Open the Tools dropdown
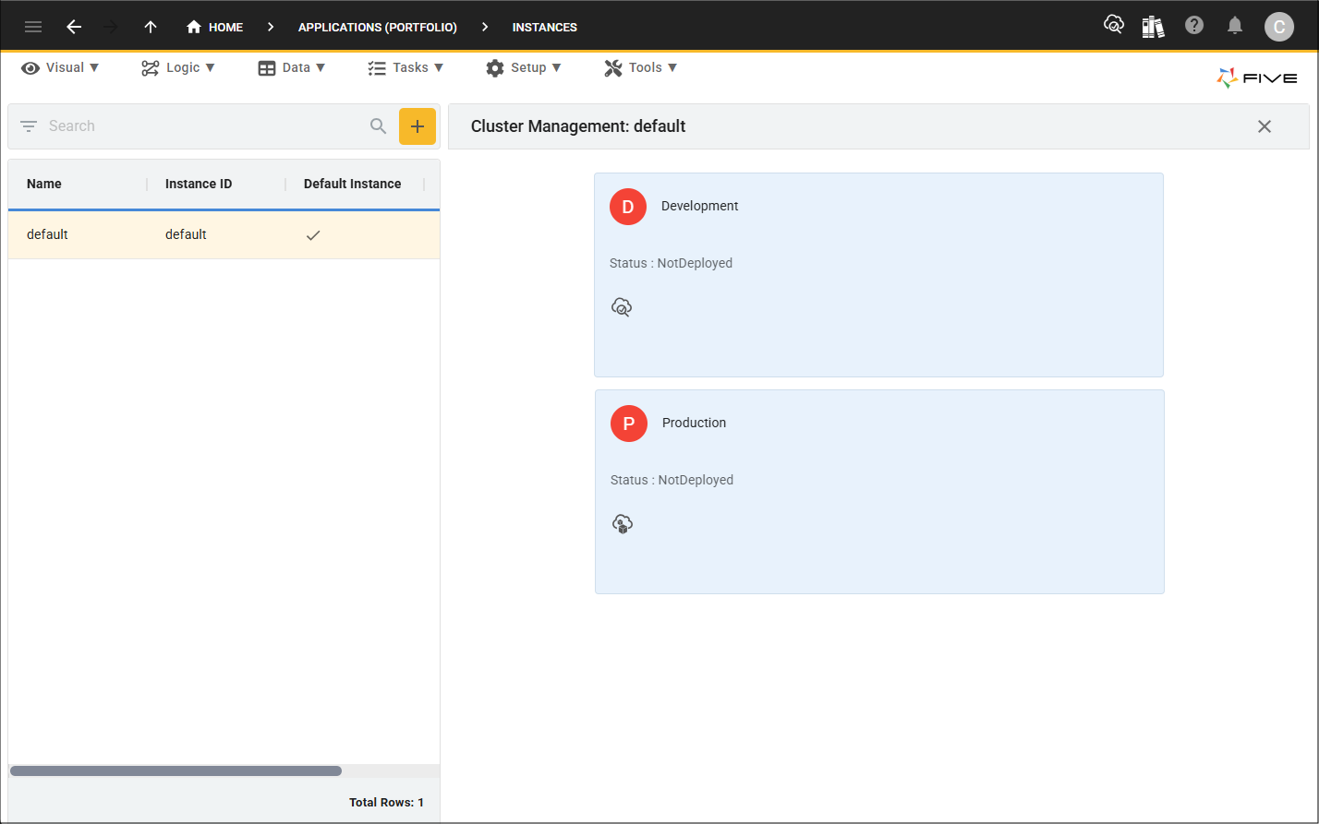Screen dimensions: 1319x824 [x=639, y=67]
